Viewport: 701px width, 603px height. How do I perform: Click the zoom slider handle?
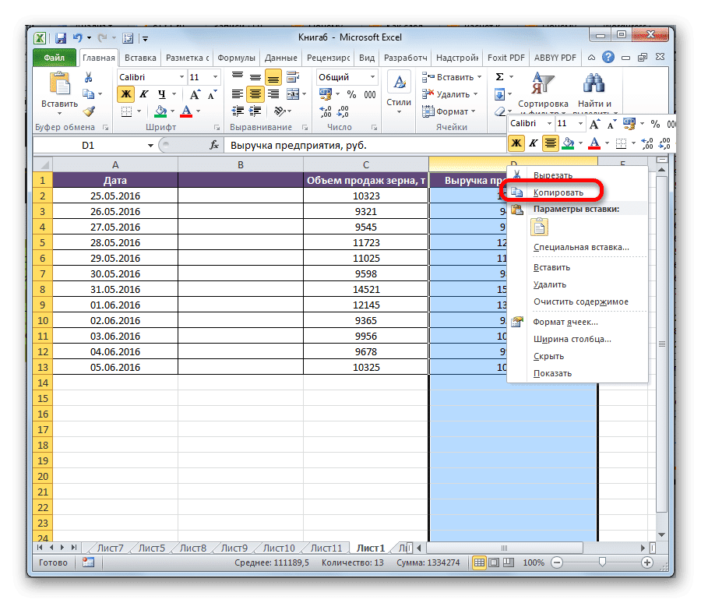tap(602, 562)
